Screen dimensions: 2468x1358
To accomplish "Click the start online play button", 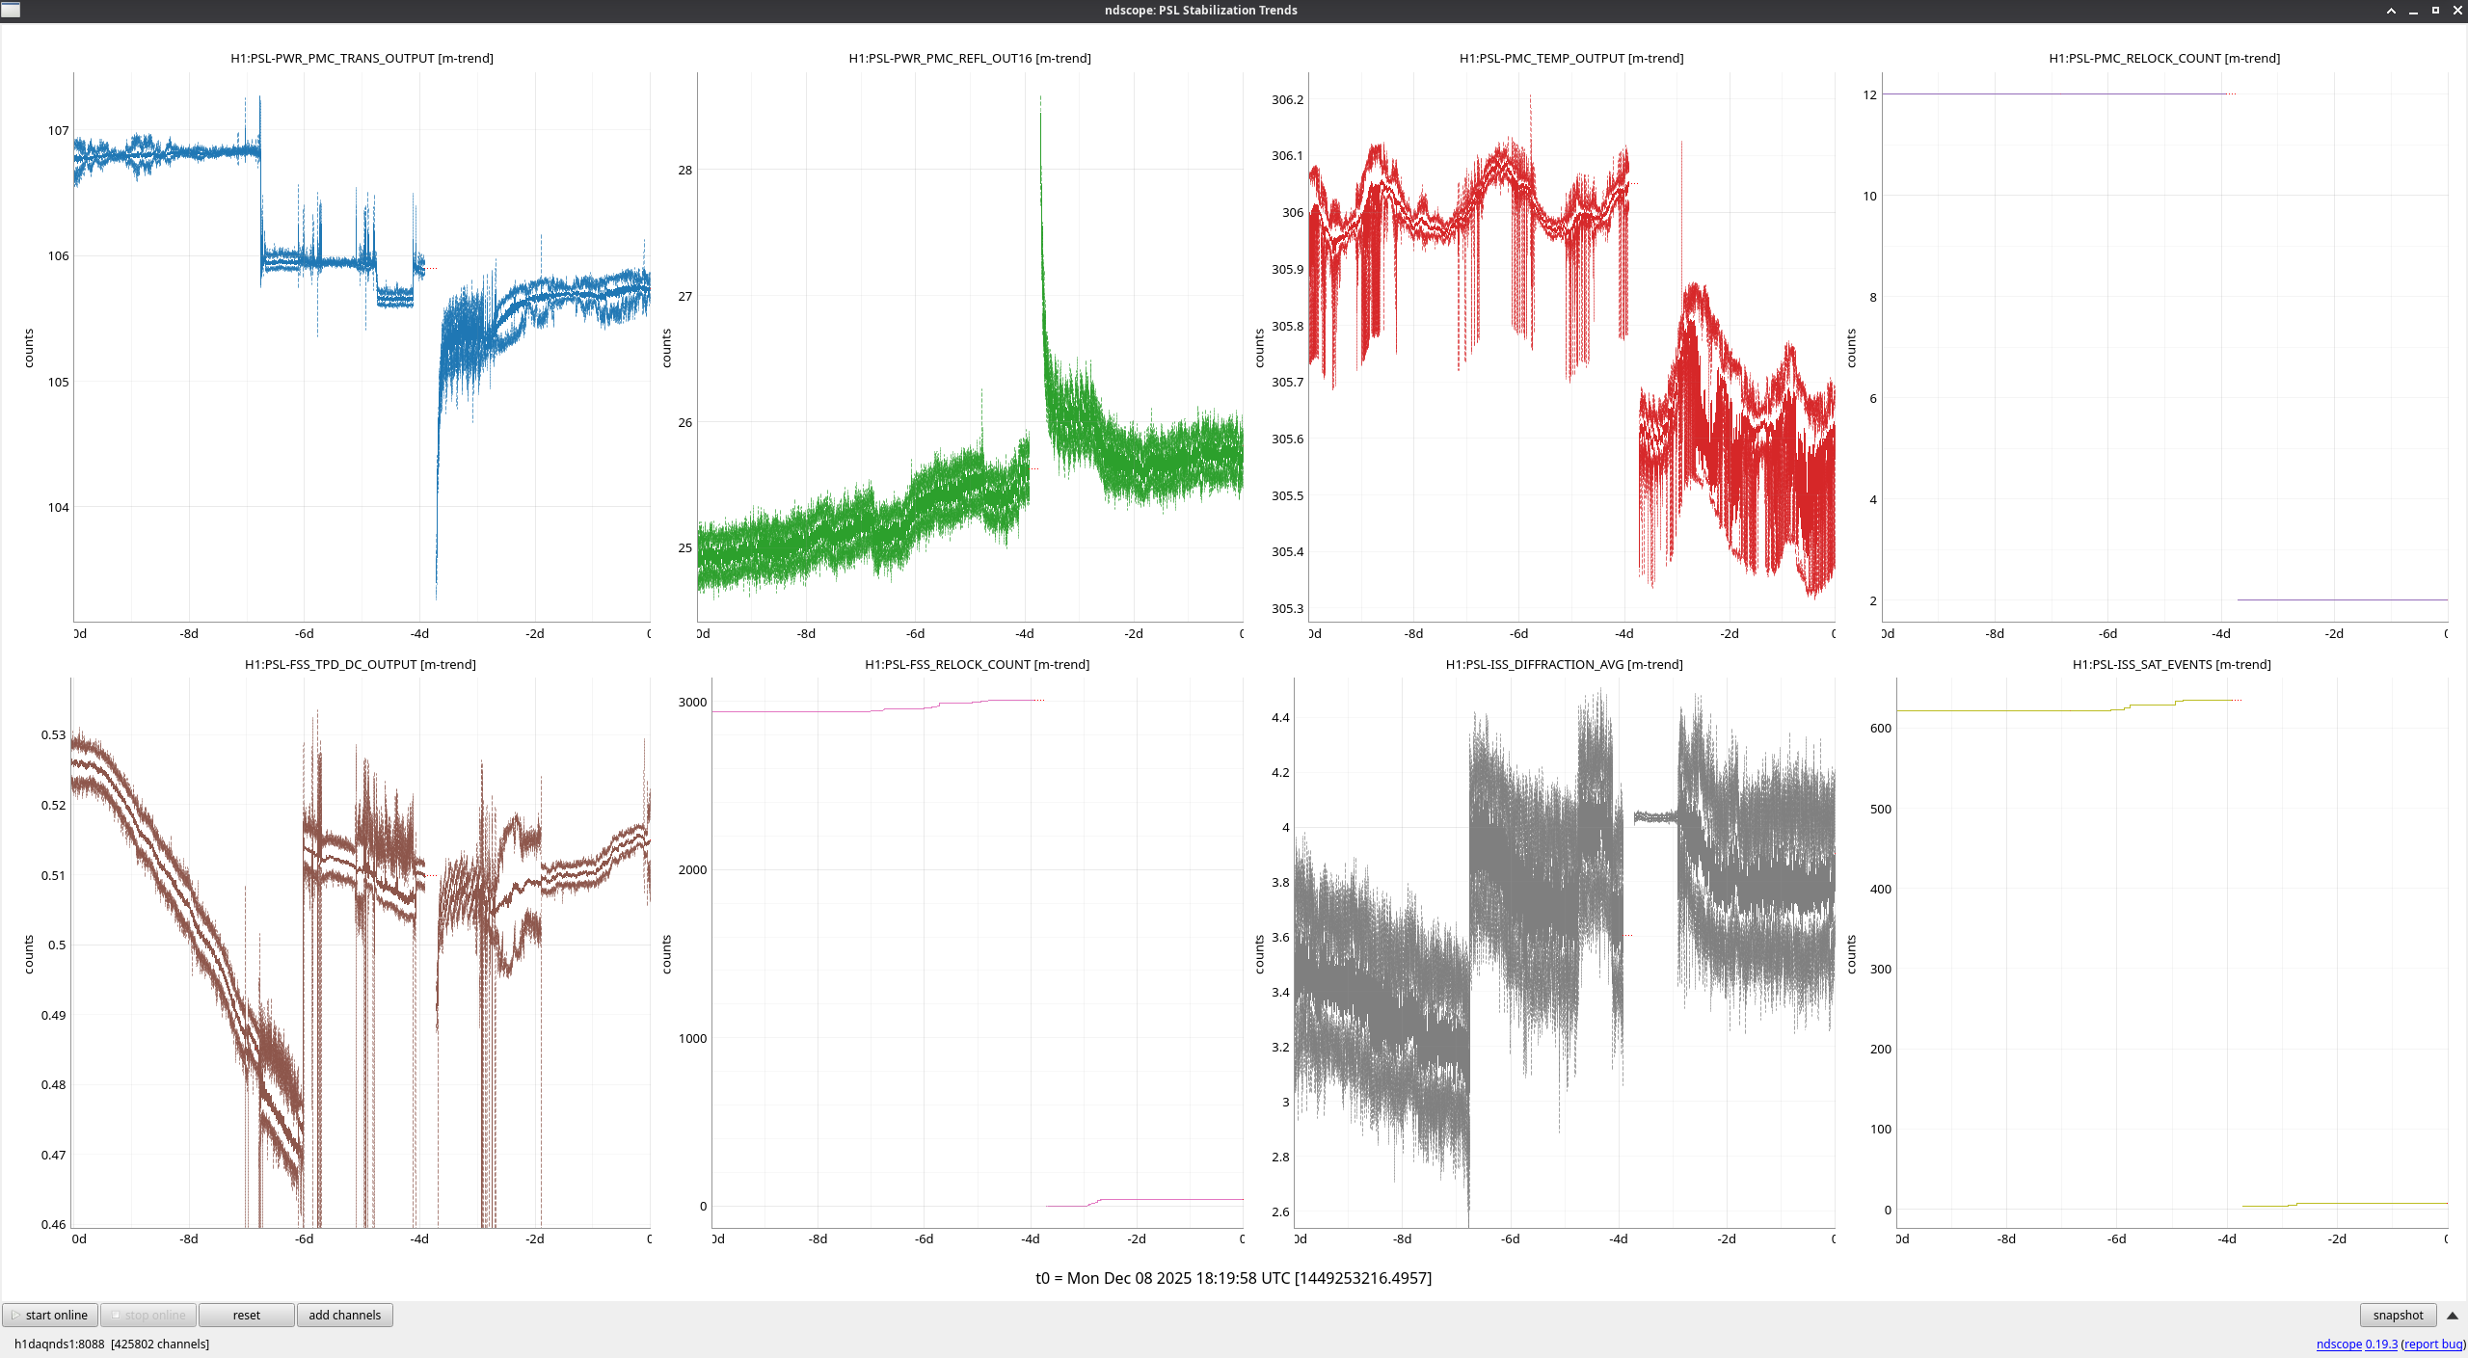I will click(x=49, y=1315).
